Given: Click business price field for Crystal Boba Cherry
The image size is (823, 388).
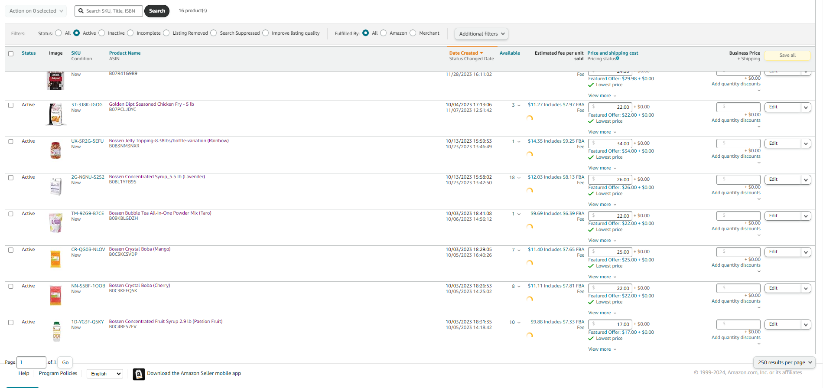Looking at the screenshot, I should tap(738, 288).
